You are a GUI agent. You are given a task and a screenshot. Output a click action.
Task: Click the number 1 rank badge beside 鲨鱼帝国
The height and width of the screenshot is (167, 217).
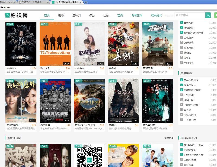coord(182,23)
